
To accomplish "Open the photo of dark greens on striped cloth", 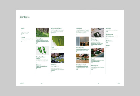I will point(98,33).
